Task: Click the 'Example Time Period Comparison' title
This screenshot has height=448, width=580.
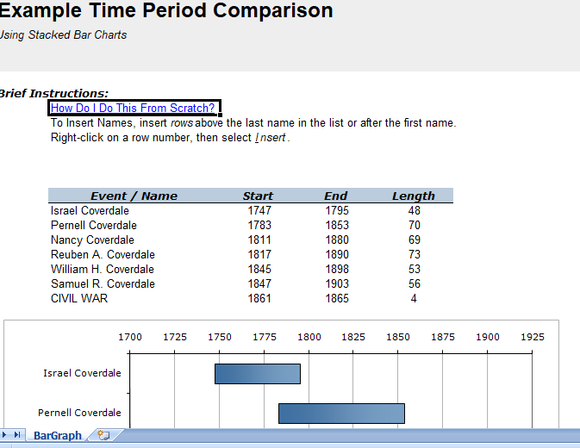Action: tap(166, 10)
